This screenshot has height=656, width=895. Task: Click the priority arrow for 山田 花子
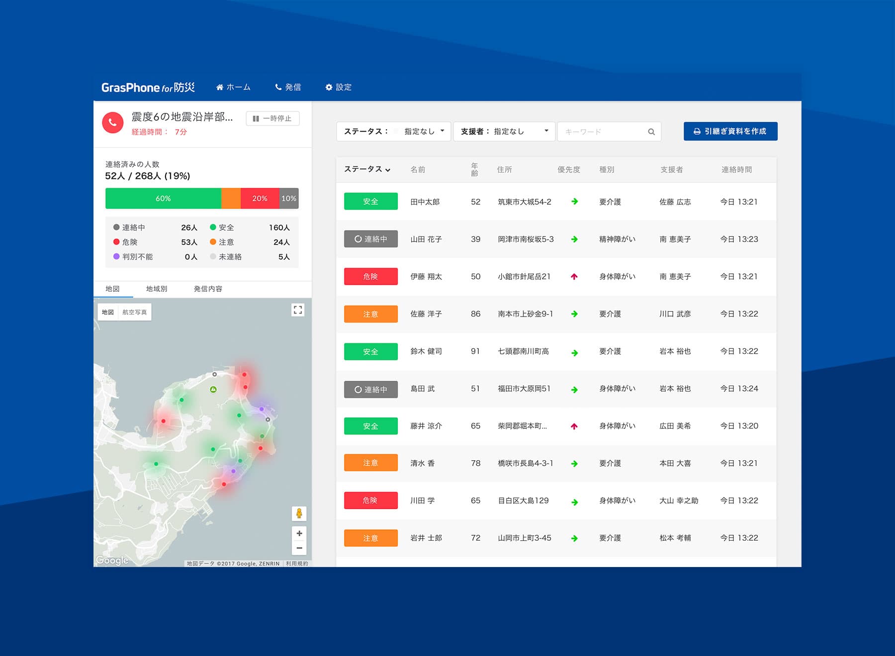pyautogui.click(x=574, y=239)
